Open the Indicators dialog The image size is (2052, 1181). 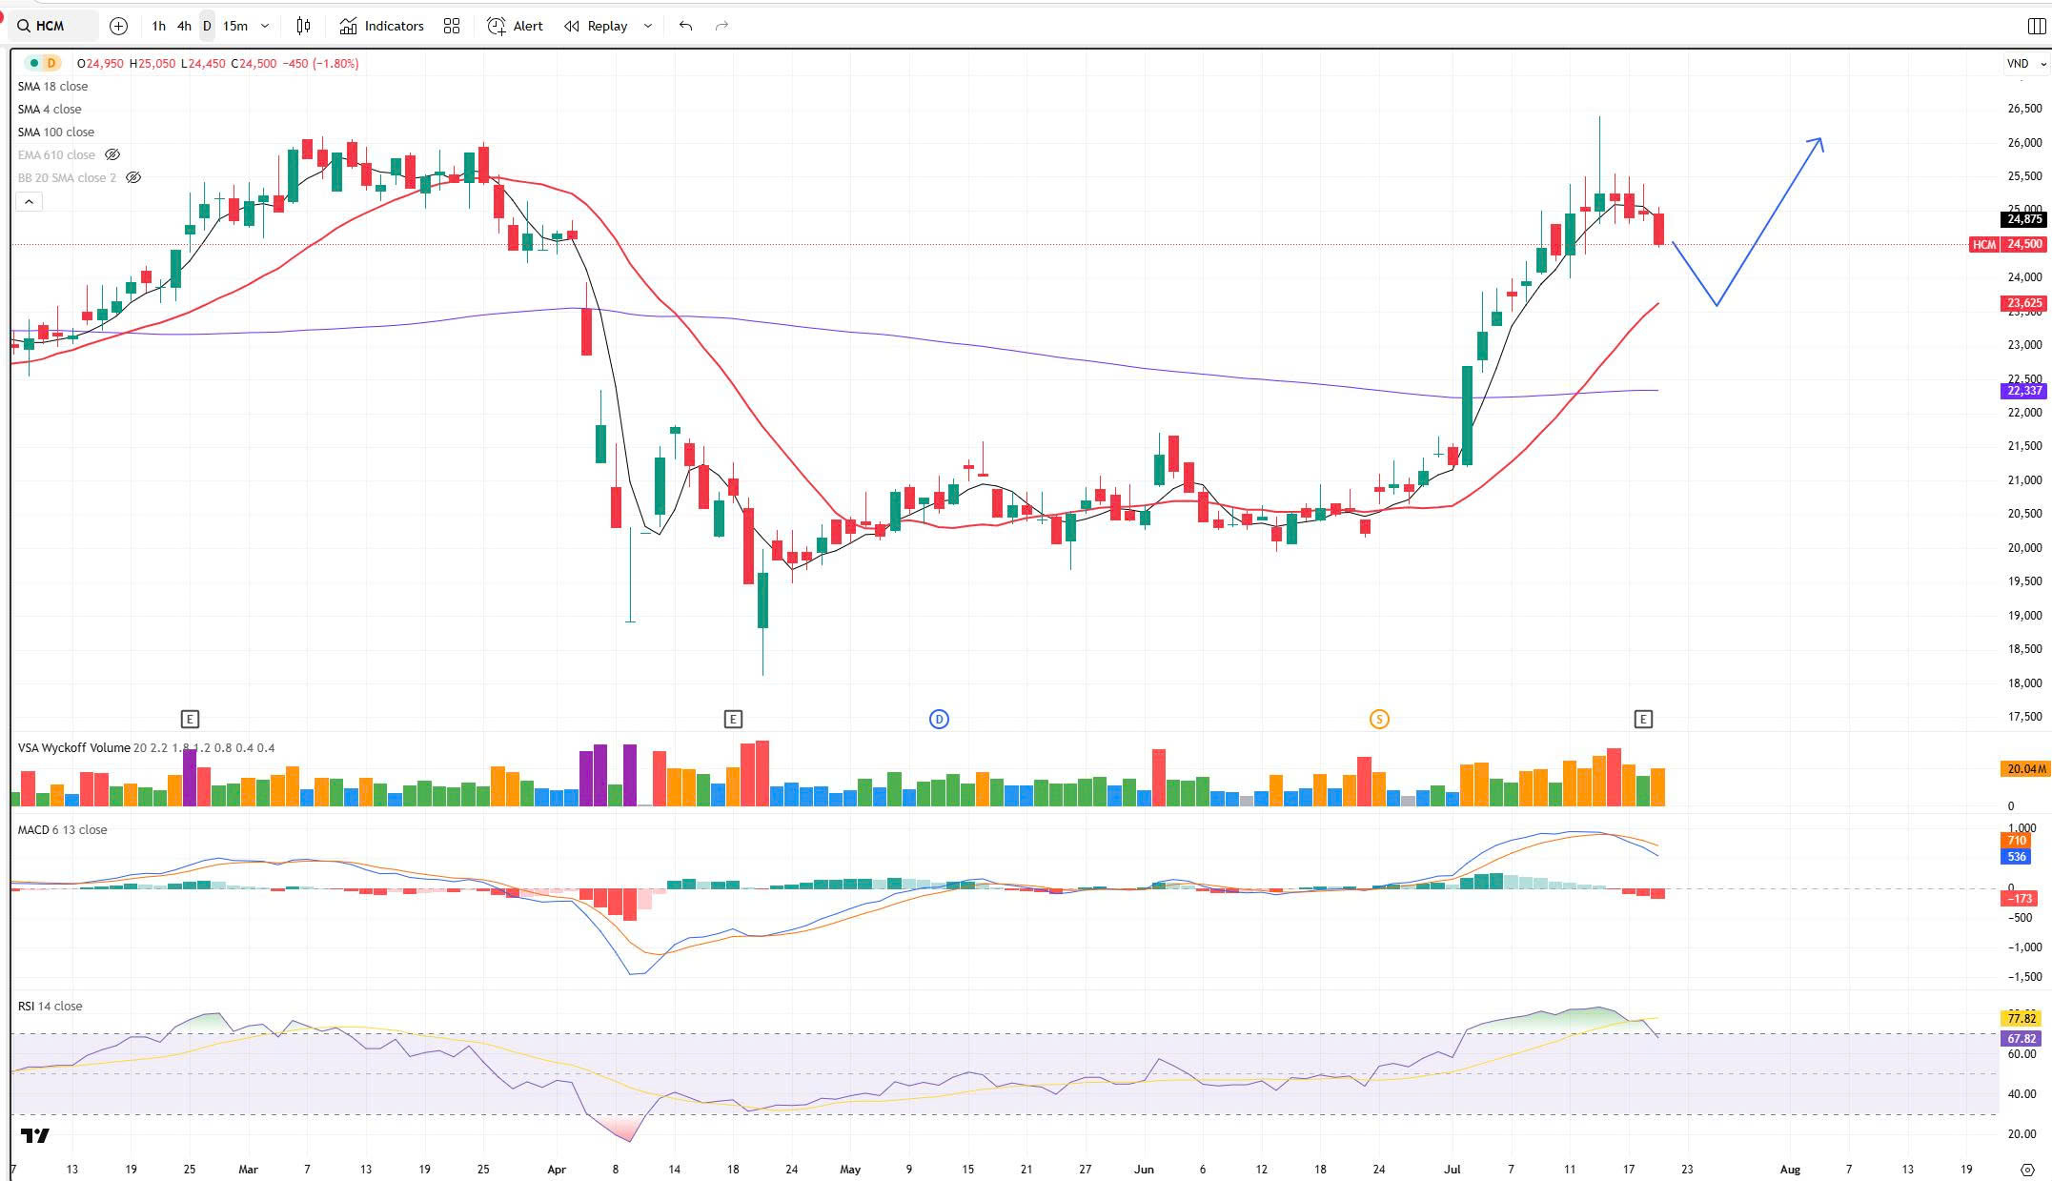(x=382, y=26)
